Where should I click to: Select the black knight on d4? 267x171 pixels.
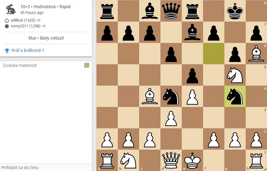tap(171, 96)
